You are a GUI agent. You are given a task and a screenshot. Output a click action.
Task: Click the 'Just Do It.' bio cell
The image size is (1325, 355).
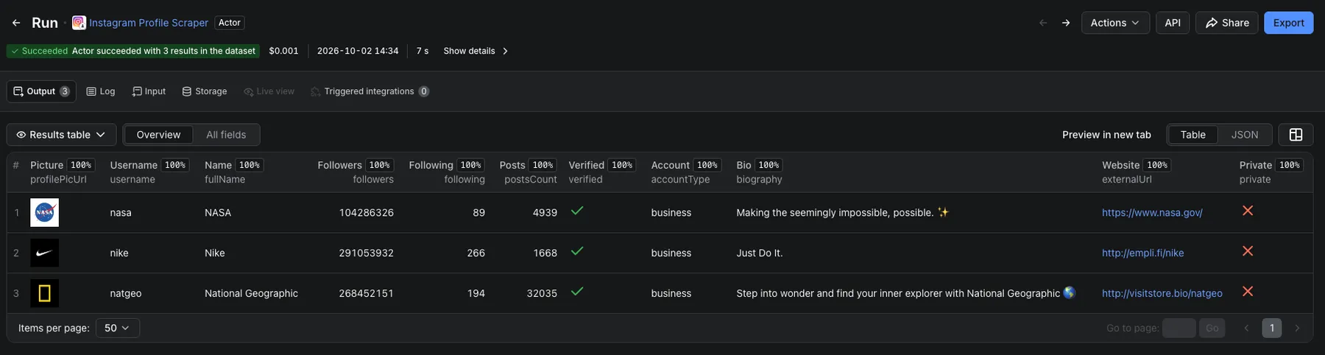tap(759, 253)
